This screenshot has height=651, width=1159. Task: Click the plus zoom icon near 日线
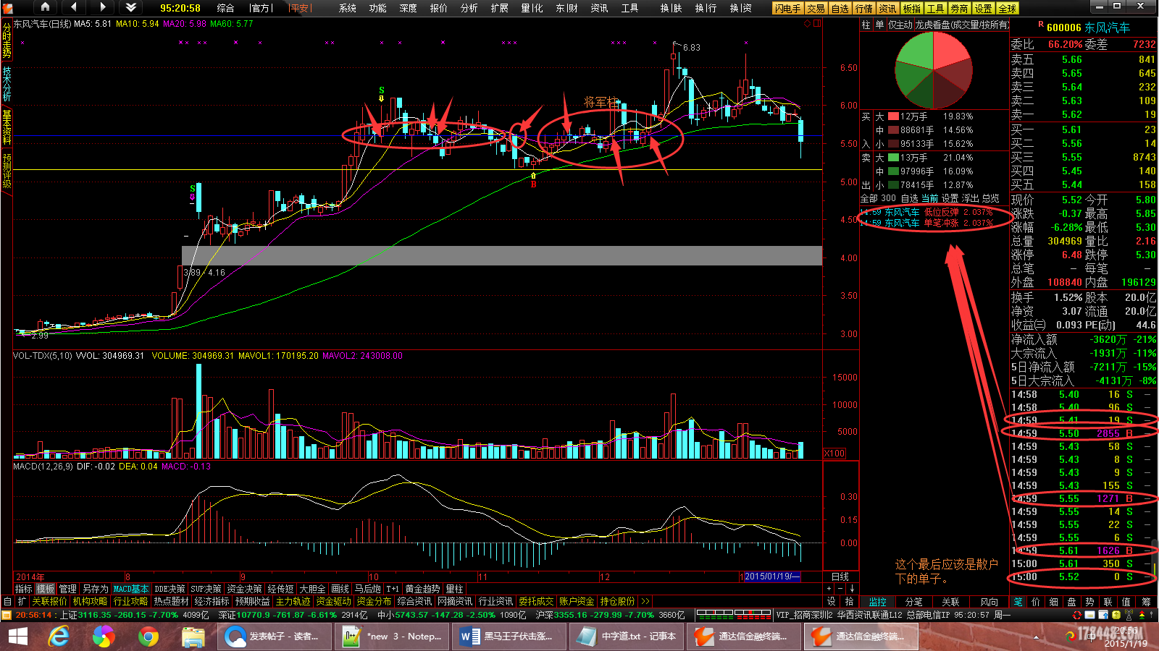click(830, 589)
